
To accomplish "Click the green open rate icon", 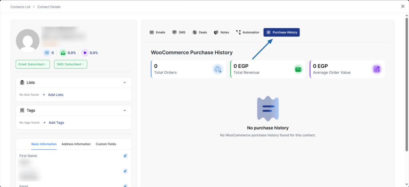I will tap(63, 53).
